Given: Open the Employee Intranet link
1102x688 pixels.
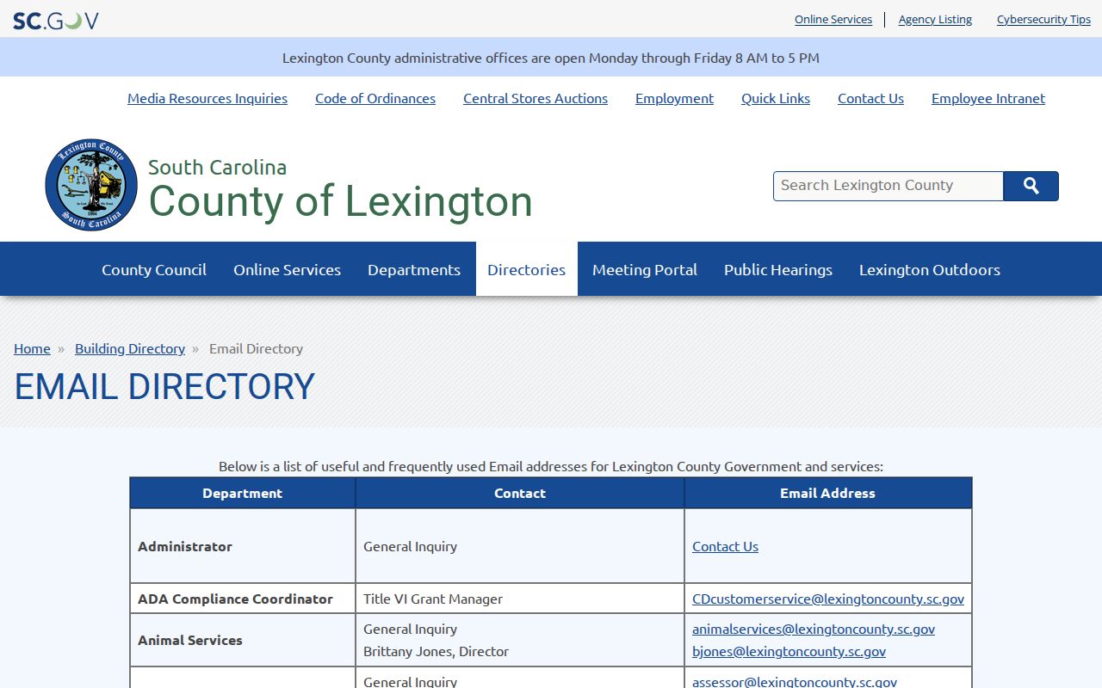Looking at the screenshot, I should (988, 98).
